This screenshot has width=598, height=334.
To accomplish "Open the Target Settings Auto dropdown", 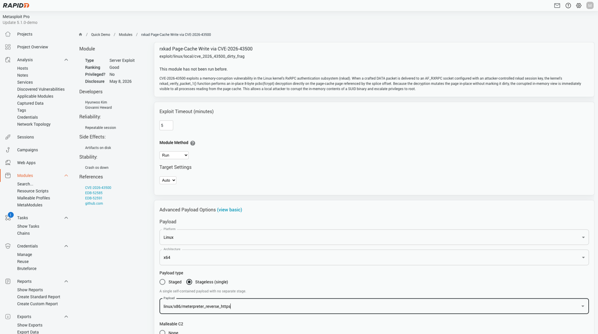I will click(168, 180).
